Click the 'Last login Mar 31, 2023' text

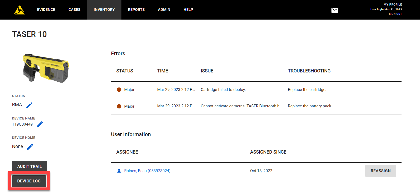pos(386,9)
